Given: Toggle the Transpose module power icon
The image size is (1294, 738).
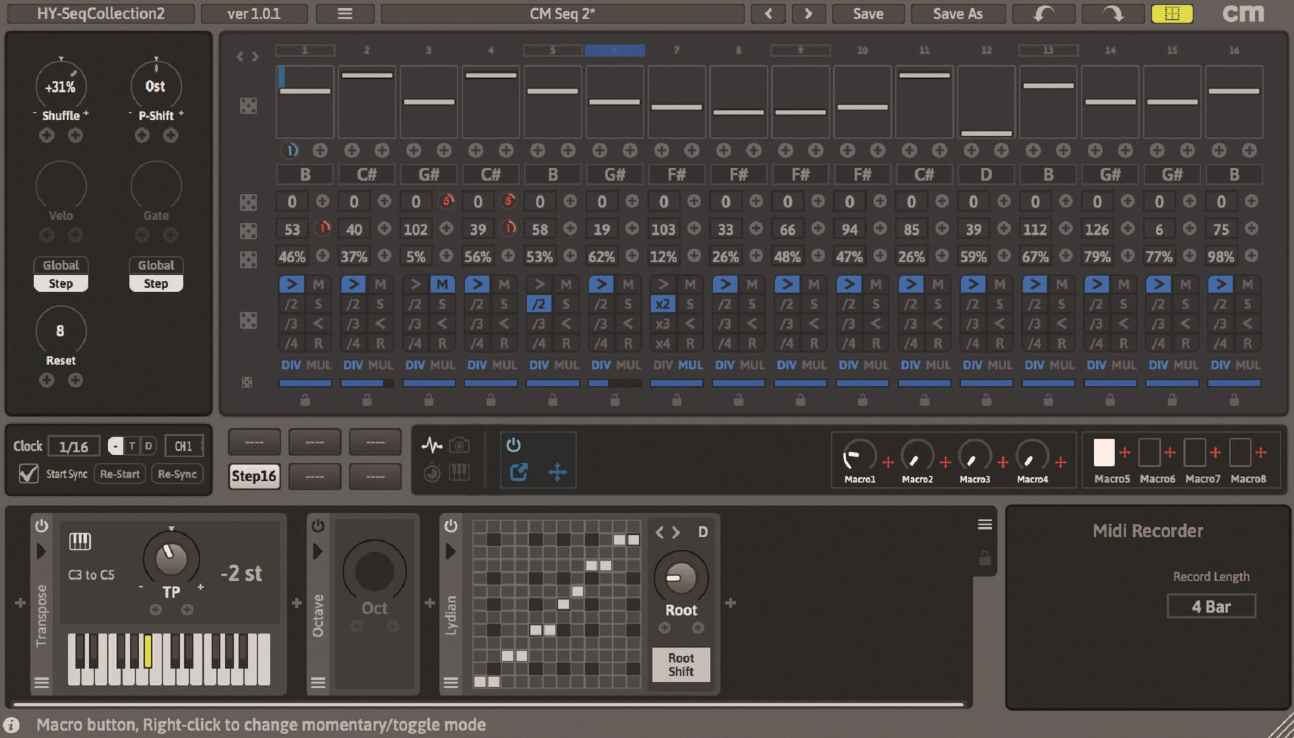Looking at the screenshot, I should click(42, 525).
